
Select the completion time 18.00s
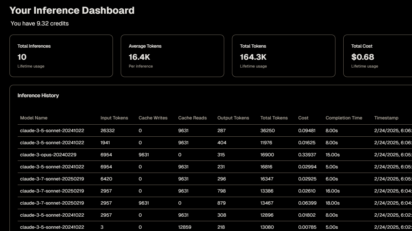tap(333, 203)
